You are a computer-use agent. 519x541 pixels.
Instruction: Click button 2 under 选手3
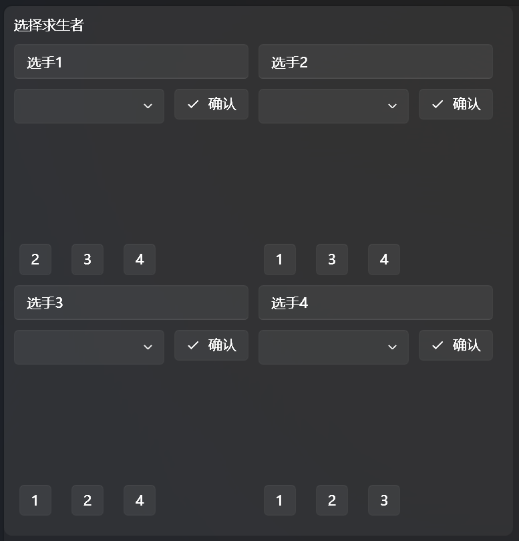pyautogui.click(x=88, y=500)
